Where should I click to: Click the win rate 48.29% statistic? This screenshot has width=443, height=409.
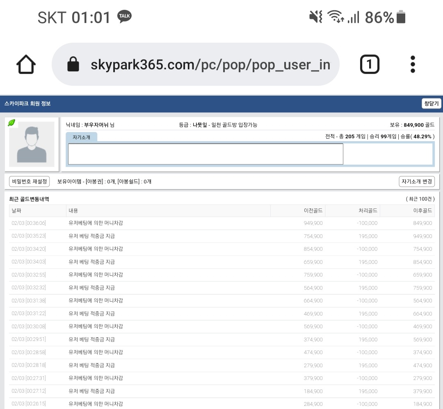[x=422, y=137]
